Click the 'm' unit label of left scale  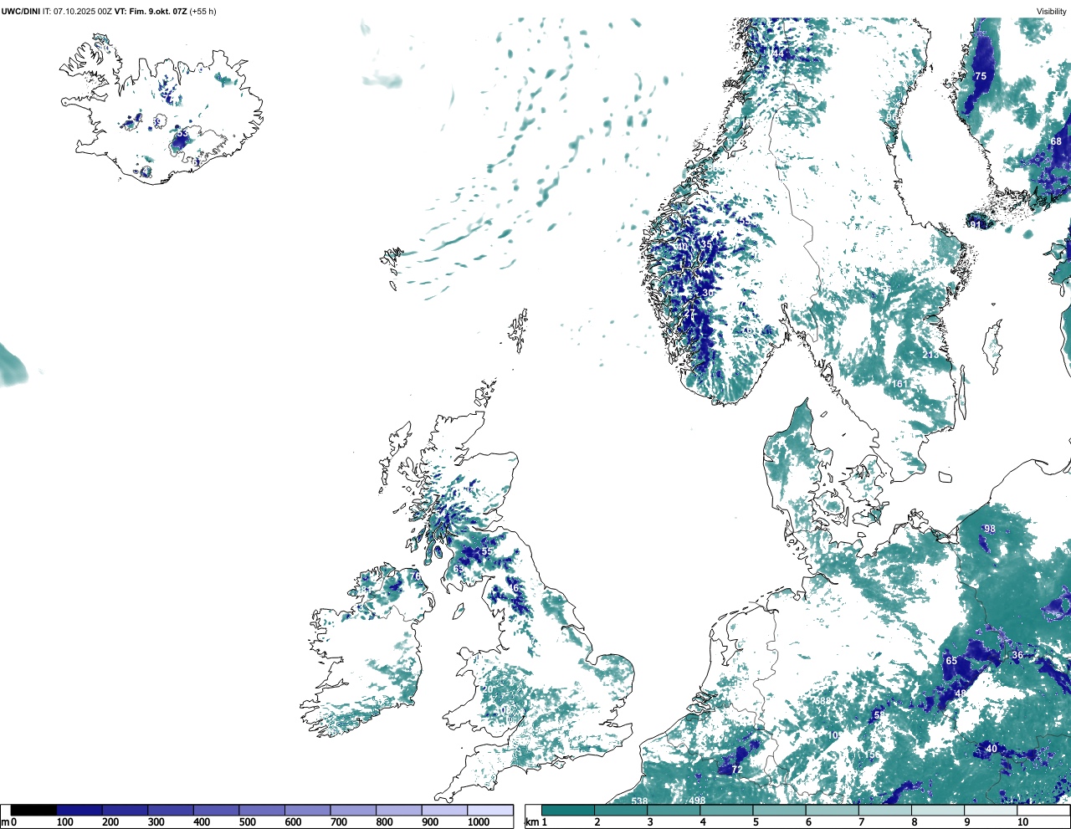point(5,822)
